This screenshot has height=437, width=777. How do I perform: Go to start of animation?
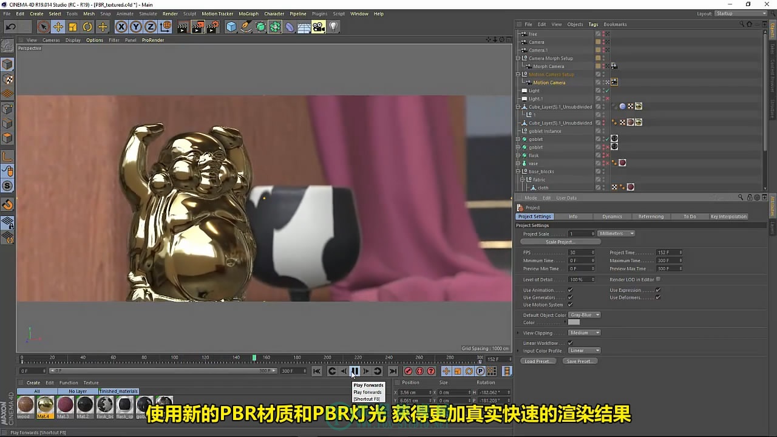point(317,371)
